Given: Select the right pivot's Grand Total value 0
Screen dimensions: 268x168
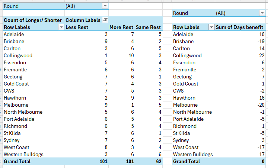Looking at the screenshot, I should coord(263,161).
